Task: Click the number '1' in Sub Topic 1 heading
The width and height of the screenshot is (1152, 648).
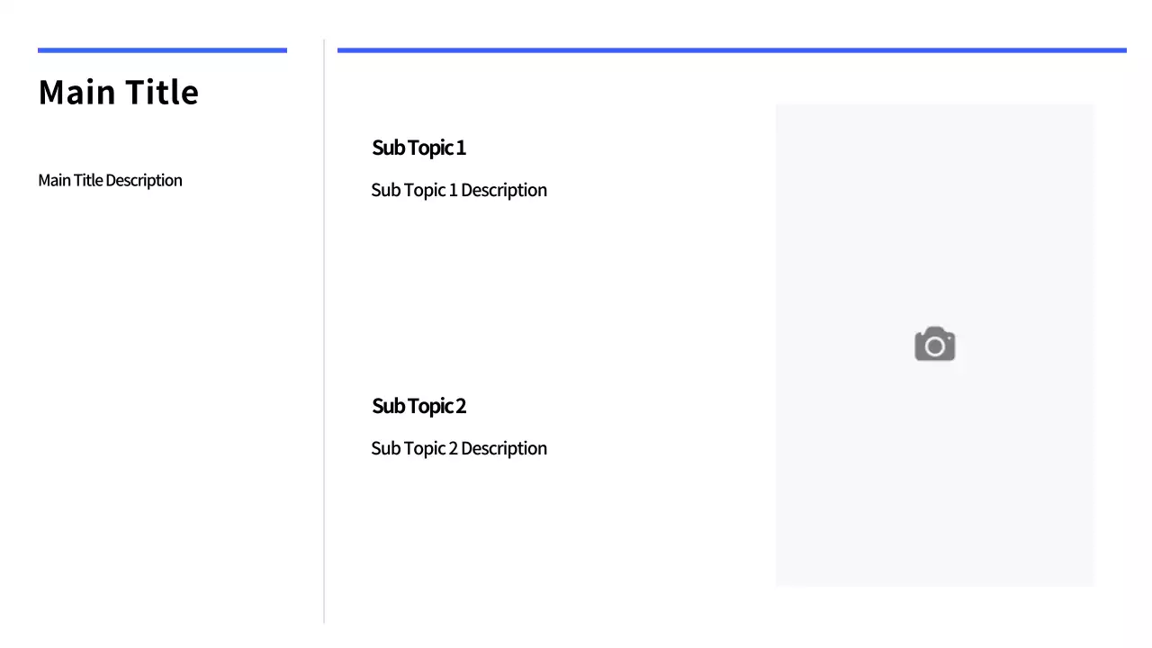Action: coord(461,148)
